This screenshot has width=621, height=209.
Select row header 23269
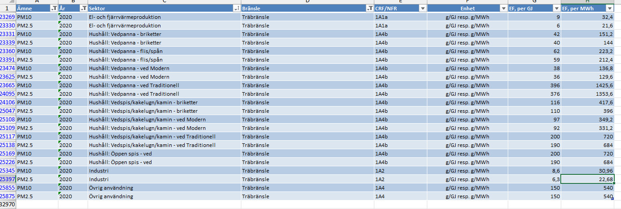(x=7, y=17)
